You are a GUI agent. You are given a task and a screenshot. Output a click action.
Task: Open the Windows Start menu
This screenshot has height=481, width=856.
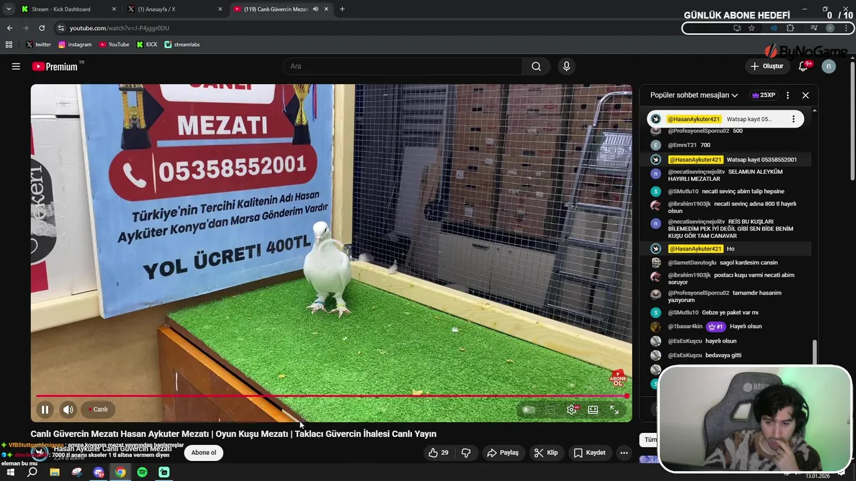(x=10, y=472)
